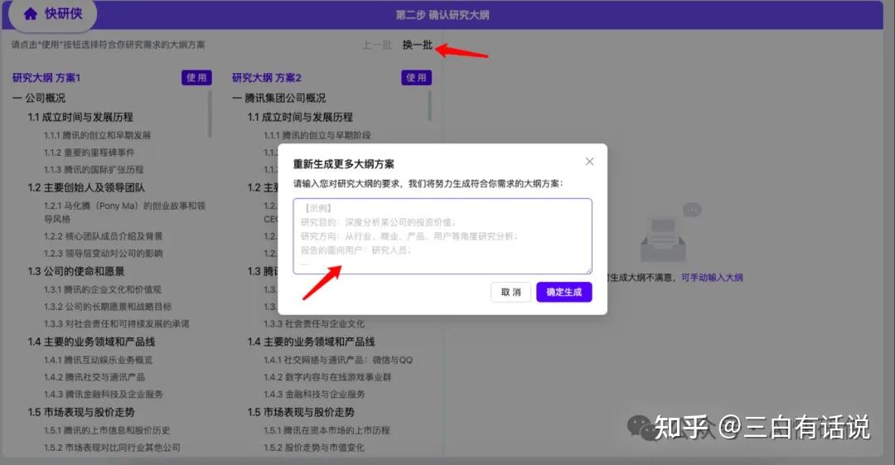Click the 研究大纲 方案1 title

coord(46,78)
